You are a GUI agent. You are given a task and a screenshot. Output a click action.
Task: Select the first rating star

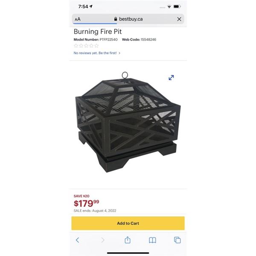point(76,46)
